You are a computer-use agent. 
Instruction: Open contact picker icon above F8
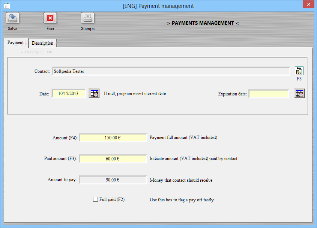(299, 71)
